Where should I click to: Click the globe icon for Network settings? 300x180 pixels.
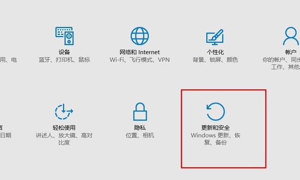tap(140, 36)
